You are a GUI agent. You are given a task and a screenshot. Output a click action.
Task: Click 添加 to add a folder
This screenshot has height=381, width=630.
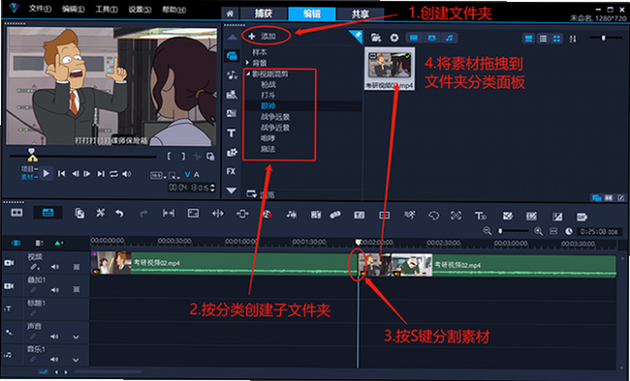tap(262, 37)
